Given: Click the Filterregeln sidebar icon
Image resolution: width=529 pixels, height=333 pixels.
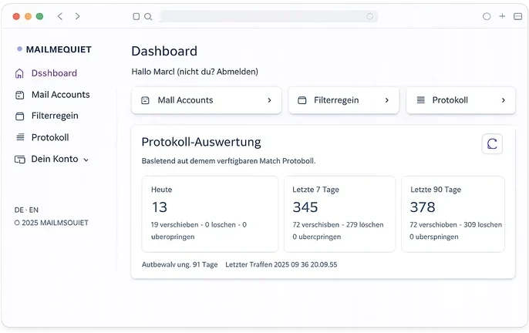Looking at the screenshot, I should pyautogui.click(x=20, y=116).
